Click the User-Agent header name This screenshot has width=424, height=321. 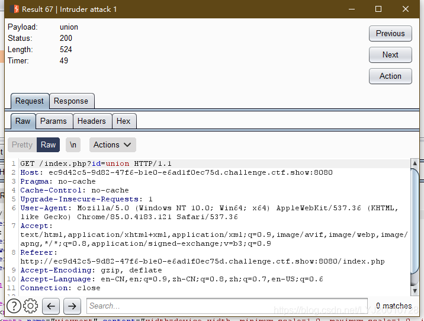pyautogui.click(x=44, y=208)
